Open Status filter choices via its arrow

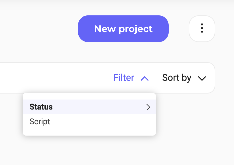(148, 107)
